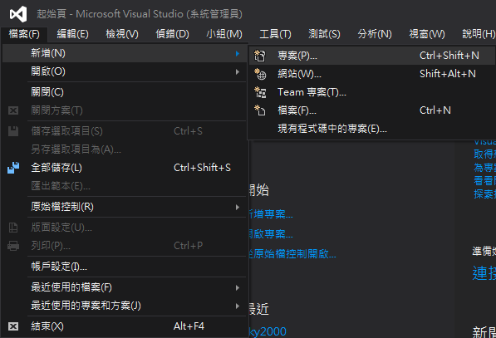Viewport: 496px width, 338px height.
Task: Click the new project icon beside 專案(P)
Action: 260,56
